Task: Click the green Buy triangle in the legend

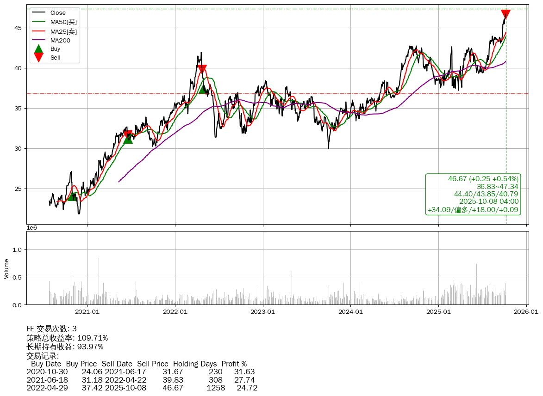Action: (39, 49)
